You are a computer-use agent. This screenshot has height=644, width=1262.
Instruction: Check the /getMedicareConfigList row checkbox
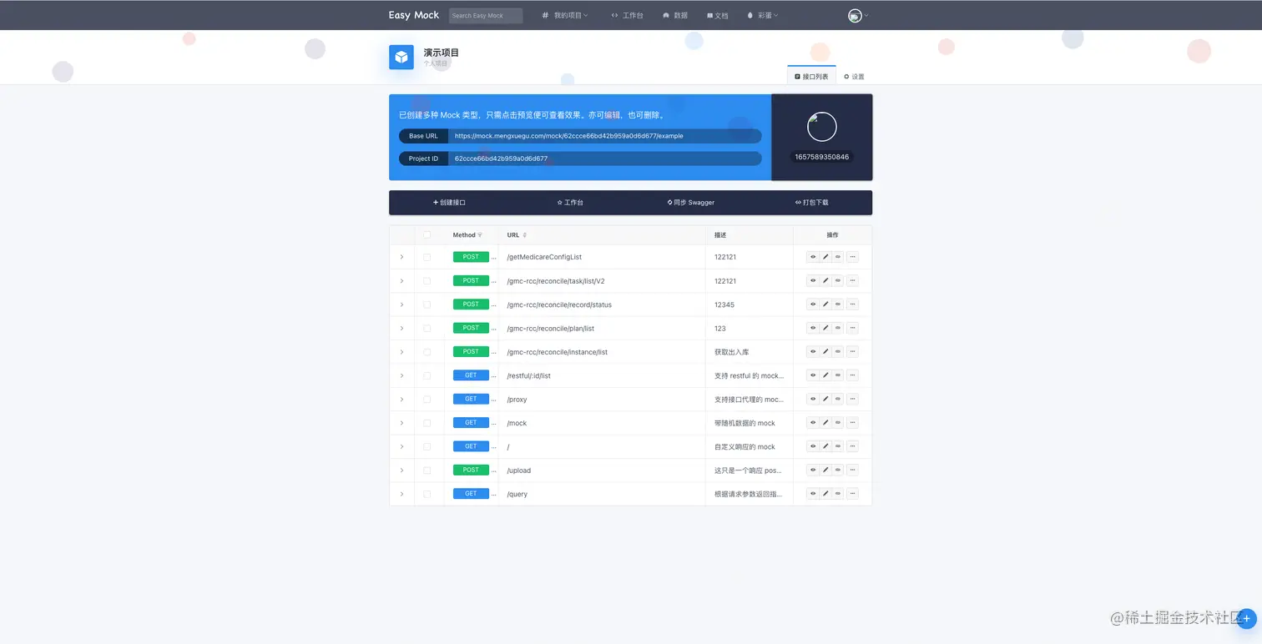click(427, 257)
